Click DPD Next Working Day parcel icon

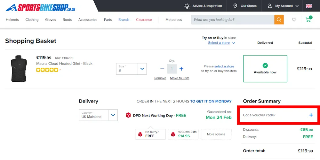pos(128,115)
